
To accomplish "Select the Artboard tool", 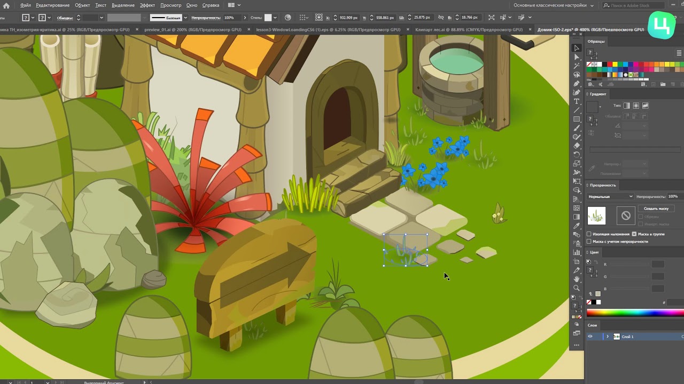I will point(577,261).
